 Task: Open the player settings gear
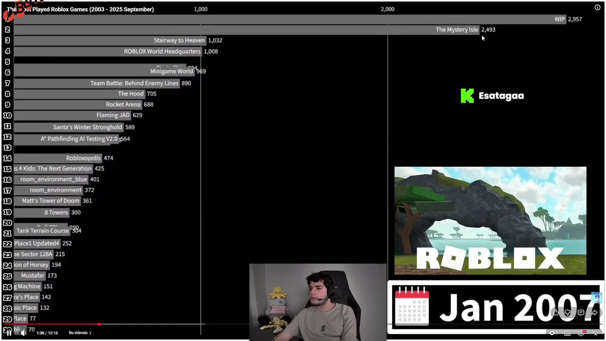coord(581,333)
